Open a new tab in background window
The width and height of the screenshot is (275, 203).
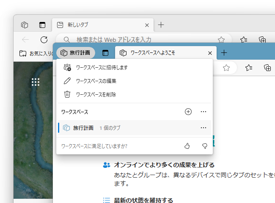click(161, 25)
